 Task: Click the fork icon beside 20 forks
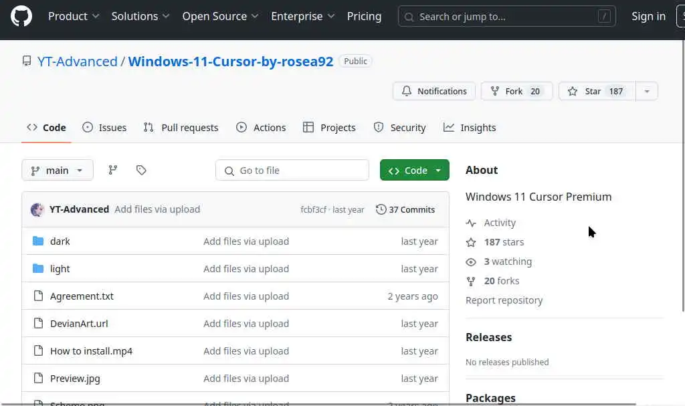tap(470, 281)
